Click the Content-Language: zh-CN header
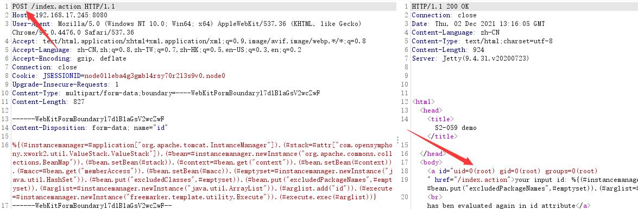The width and height of the screenshot is (638, 209). click(x=456, y=32)
